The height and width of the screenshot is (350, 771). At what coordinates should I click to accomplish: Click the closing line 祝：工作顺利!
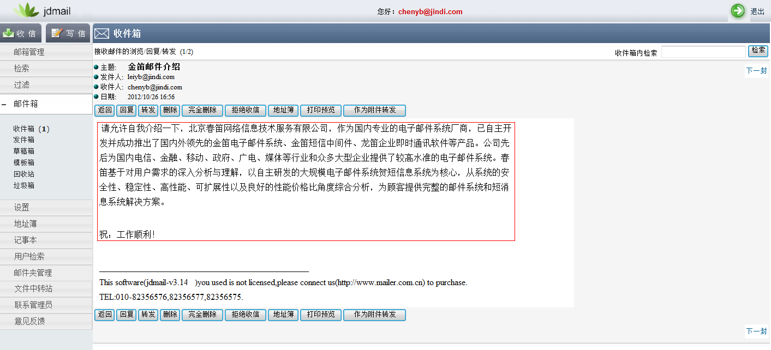point(127,234)
